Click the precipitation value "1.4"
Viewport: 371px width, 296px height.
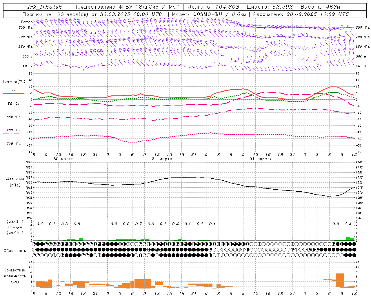tap(348, 224)
